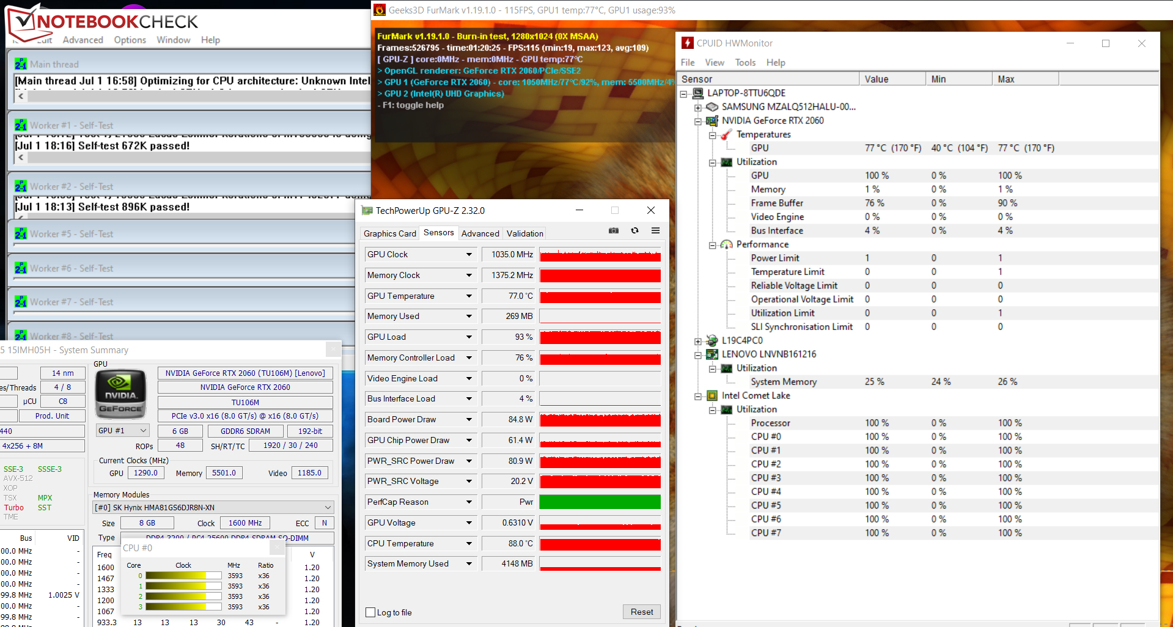Click Intel Comet Lake chip icon in HWMonitor
The image size is (1173, 627).
(712, 395)
